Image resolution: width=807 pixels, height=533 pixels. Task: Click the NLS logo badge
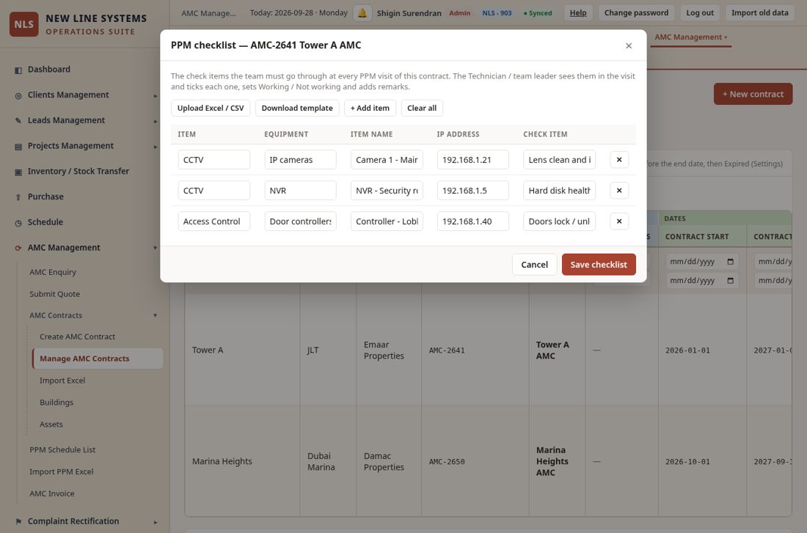coord(23,24)
